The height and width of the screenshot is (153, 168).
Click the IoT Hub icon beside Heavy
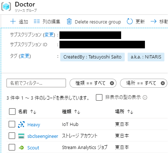(x=21, y=124)
